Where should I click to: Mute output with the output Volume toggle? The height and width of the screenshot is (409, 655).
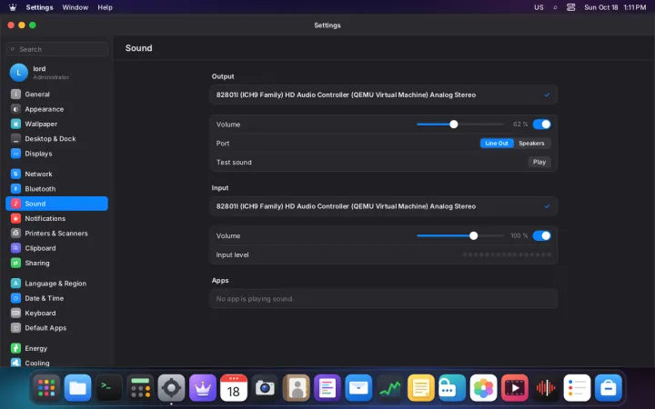point(542,125)
